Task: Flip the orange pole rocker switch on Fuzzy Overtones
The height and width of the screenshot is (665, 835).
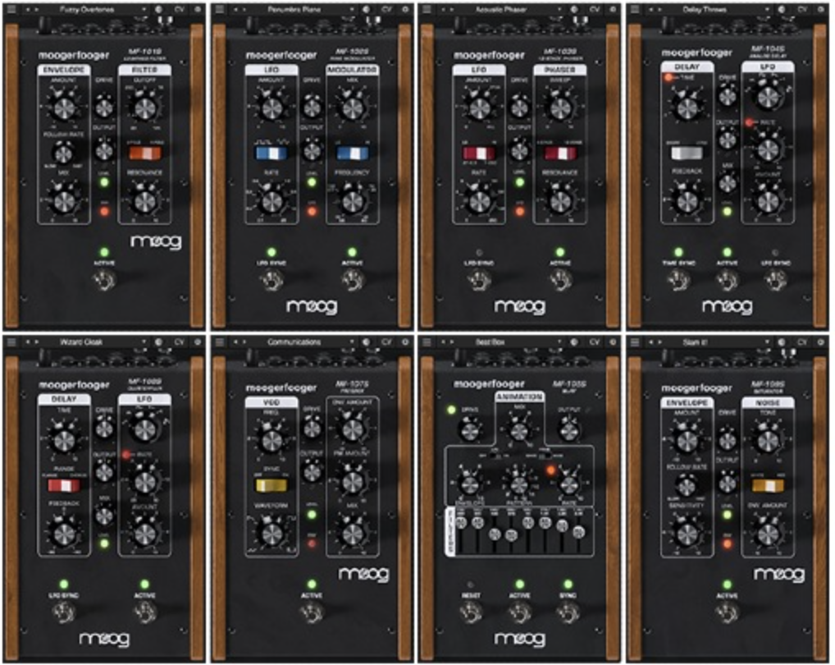Action: 145,153
